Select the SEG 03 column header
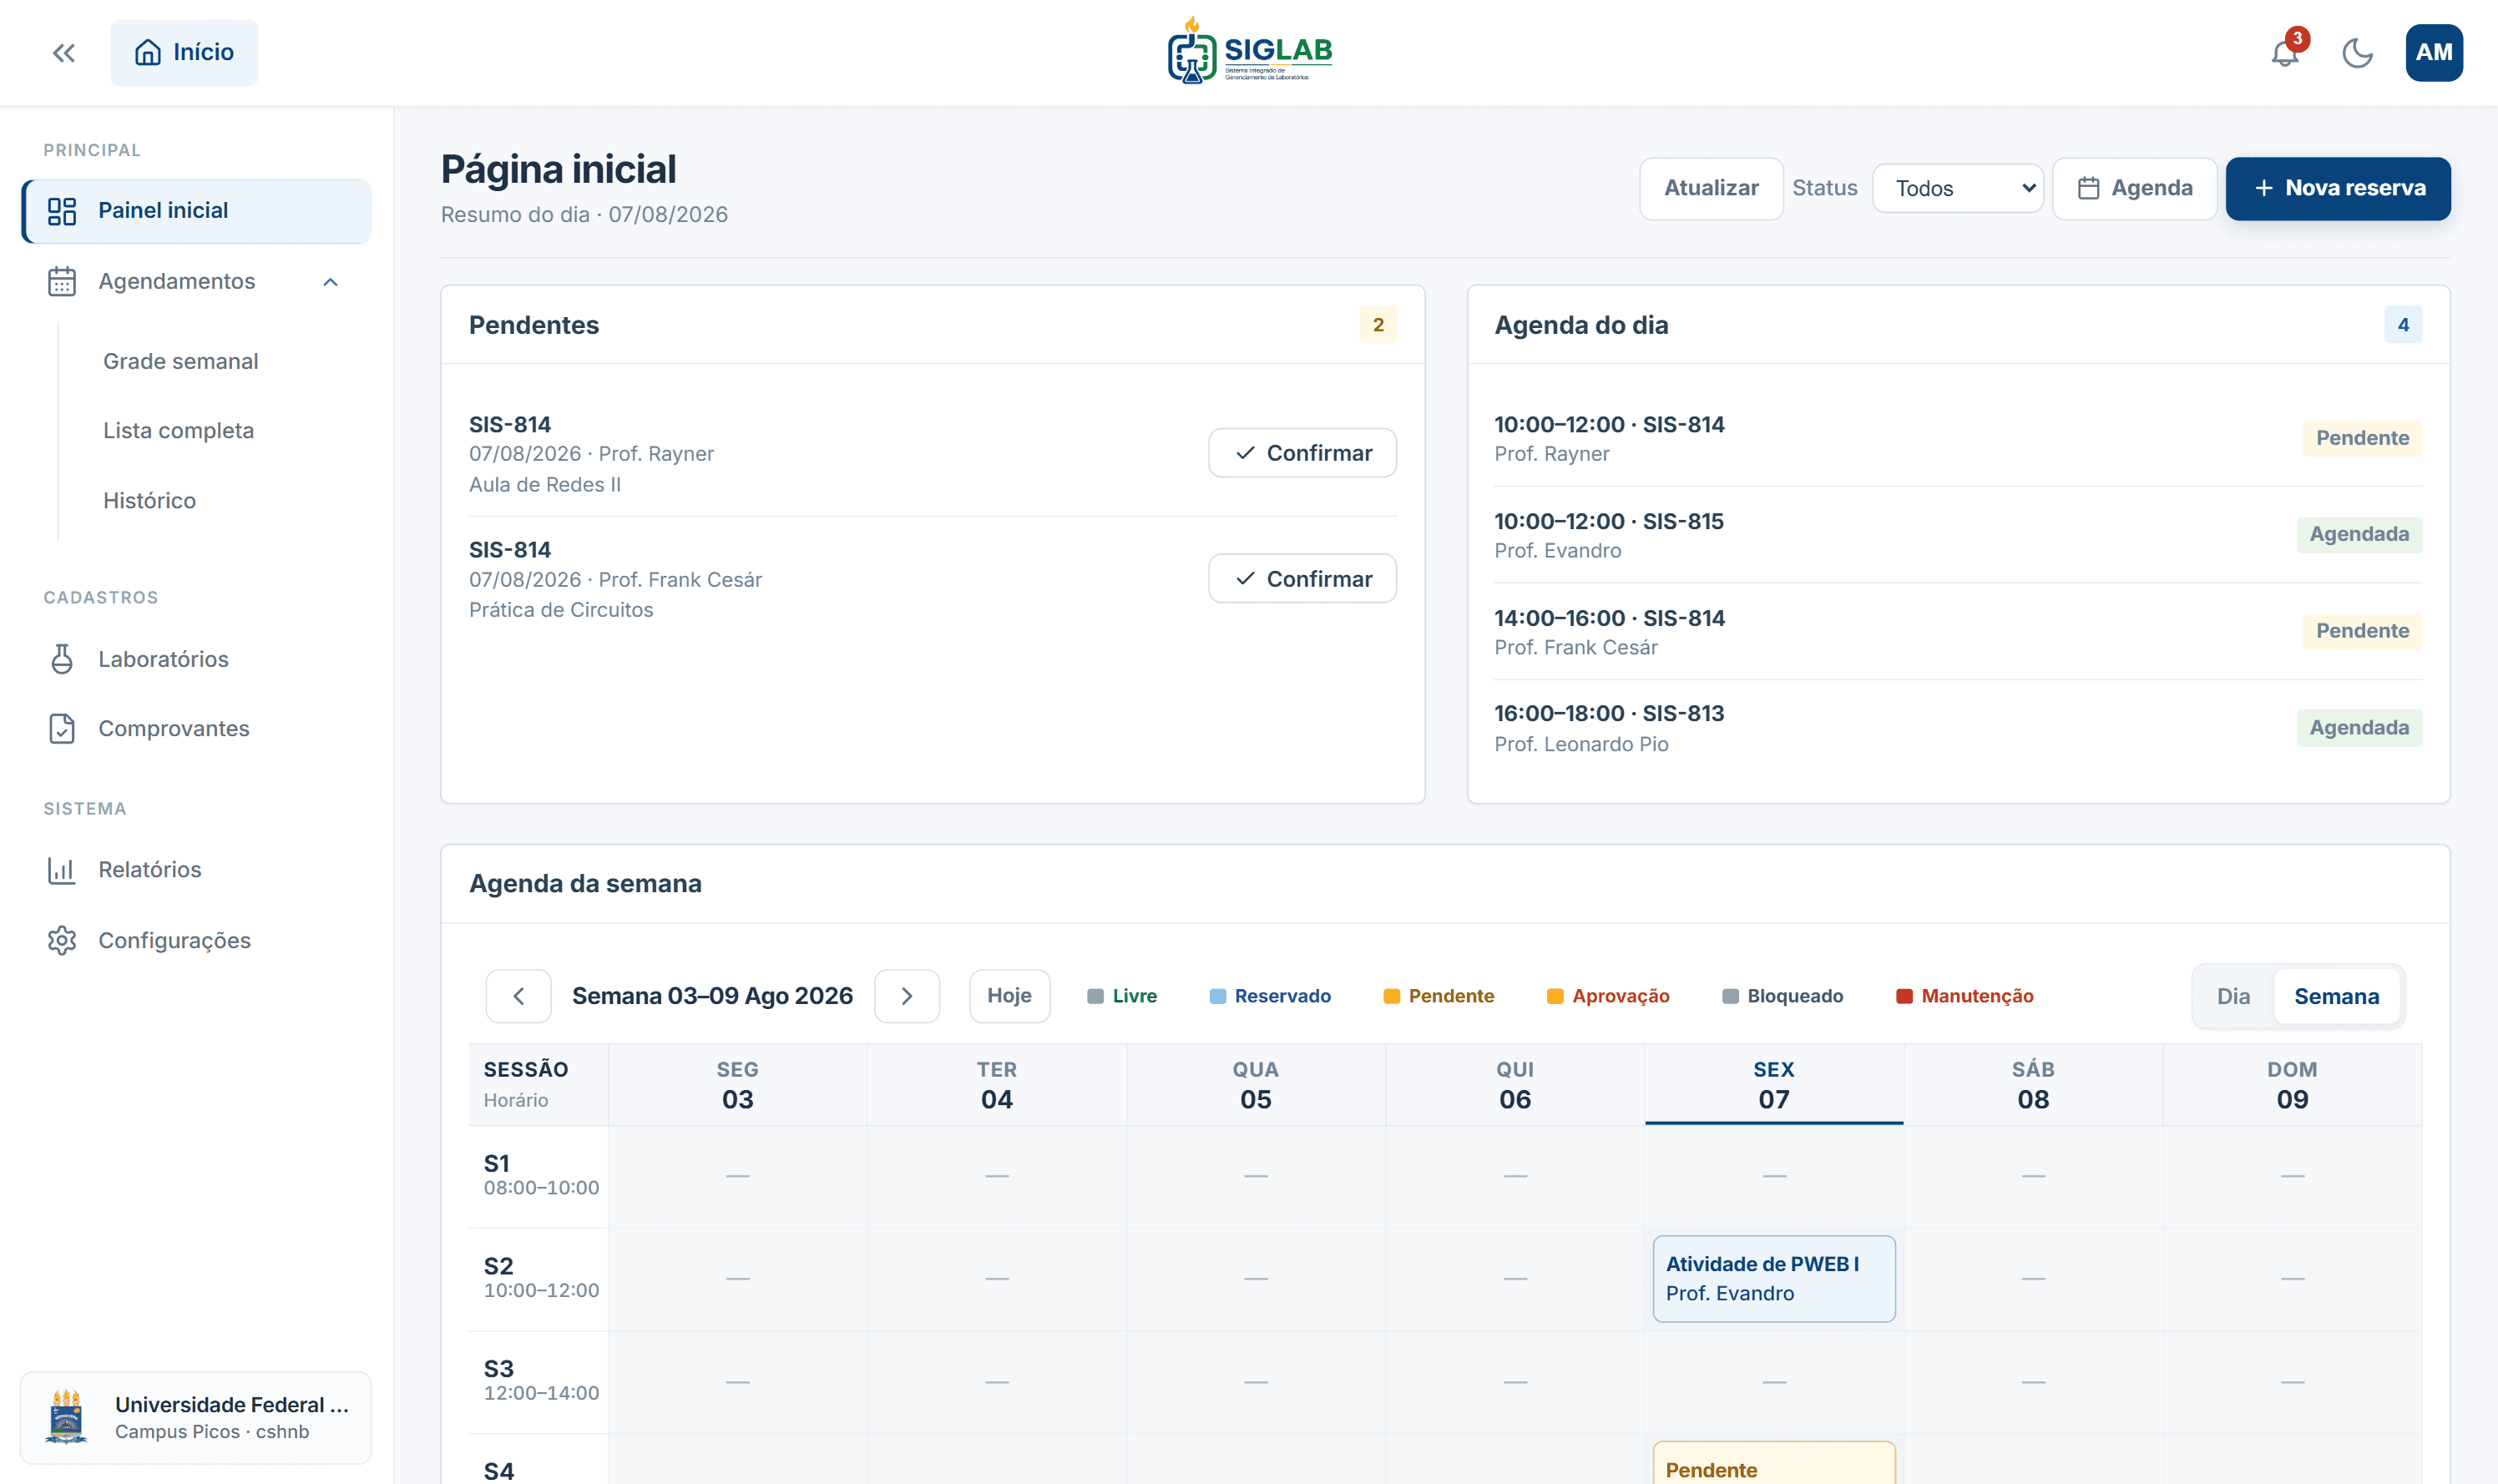The width and height of the screenshot is (2498, 1484). (x=738, y=1085)
